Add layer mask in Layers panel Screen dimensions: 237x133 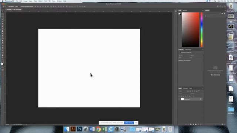(x=191, y=124)
